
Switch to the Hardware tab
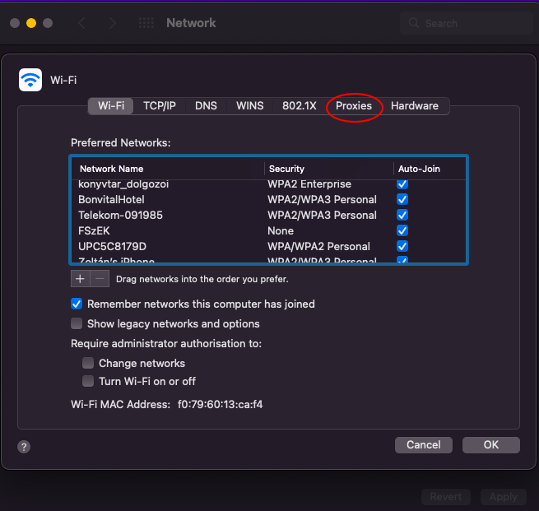pyautogui.click(x=415, y=106)
